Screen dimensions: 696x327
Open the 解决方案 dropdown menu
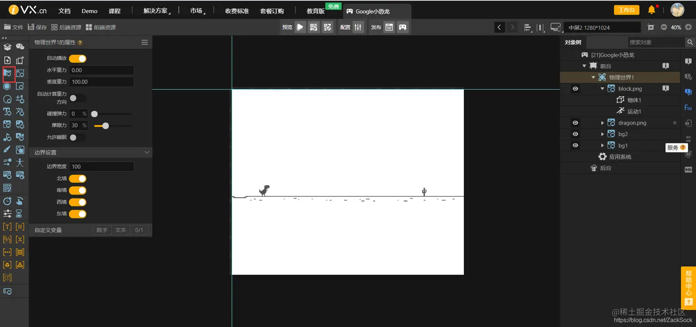157,11
